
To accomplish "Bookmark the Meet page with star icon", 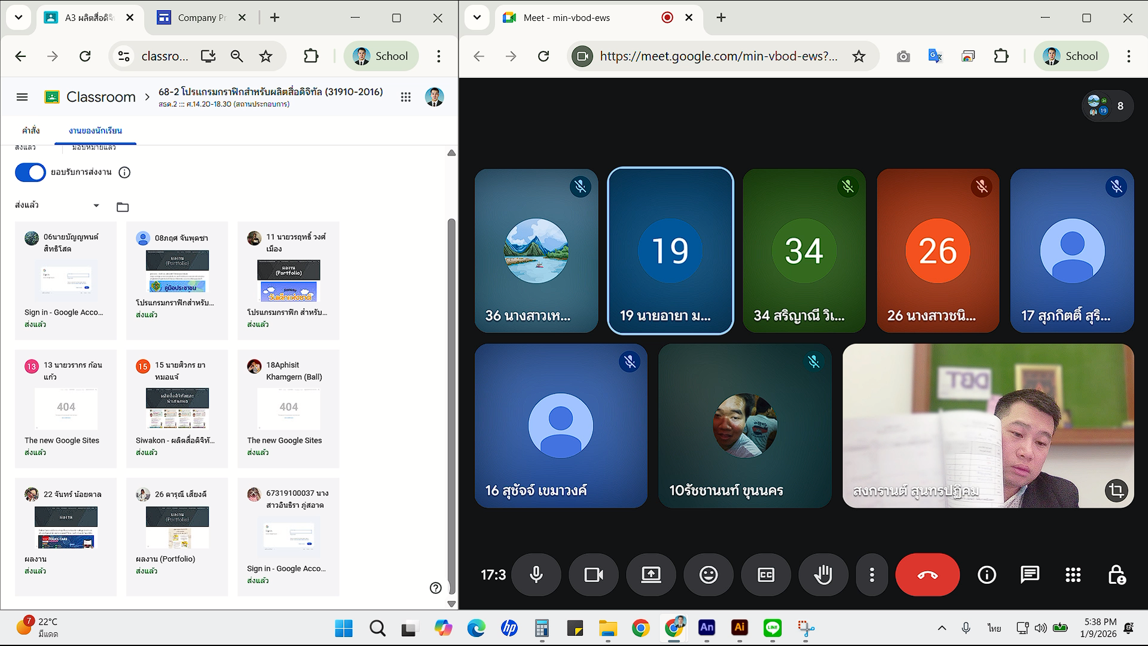I will [859, 56].
